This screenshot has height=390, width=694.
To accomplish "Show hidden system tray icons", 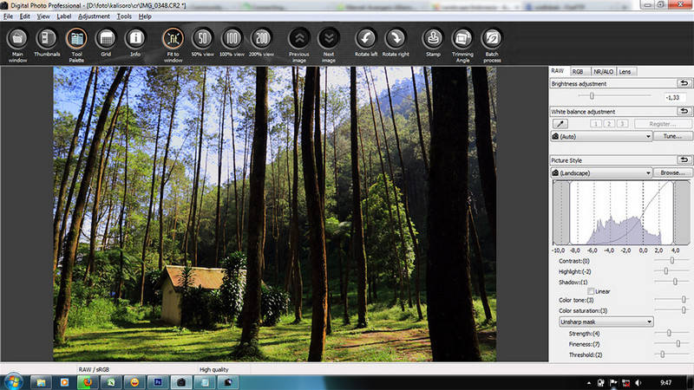I will click(589, 383).
